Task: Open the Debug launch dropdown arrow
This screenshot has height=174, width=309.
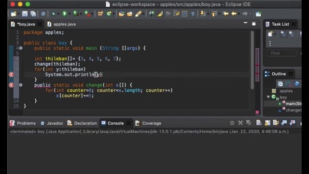Action: pyautogui.click(x=58, y=14)
